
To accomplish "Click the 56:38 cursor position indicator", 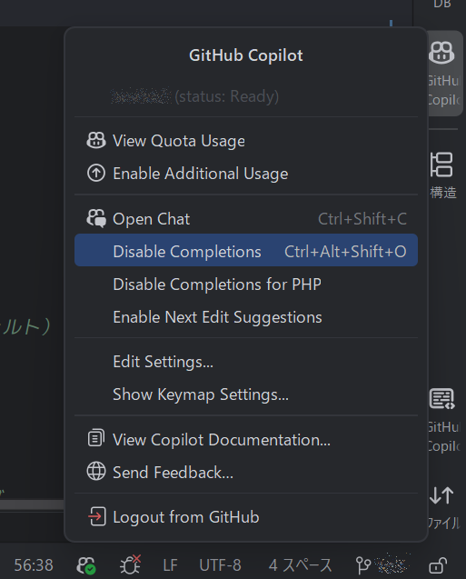I will (x=34, y=565).
